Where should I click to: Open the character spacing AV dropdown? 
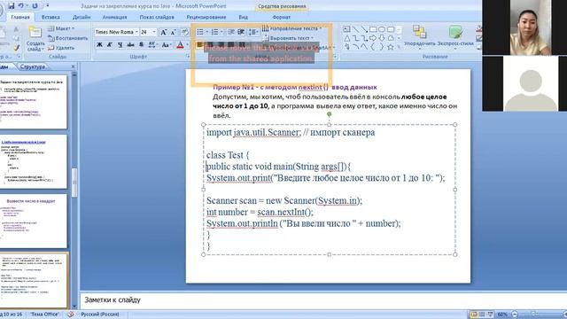pos(152,44)
